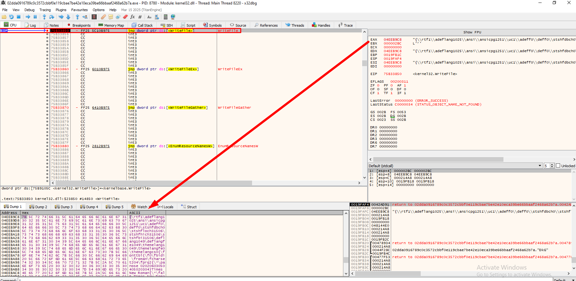Viewport: 576px width, 281px height.
Task: Open the Tracing menu
Action: [45, 10]
